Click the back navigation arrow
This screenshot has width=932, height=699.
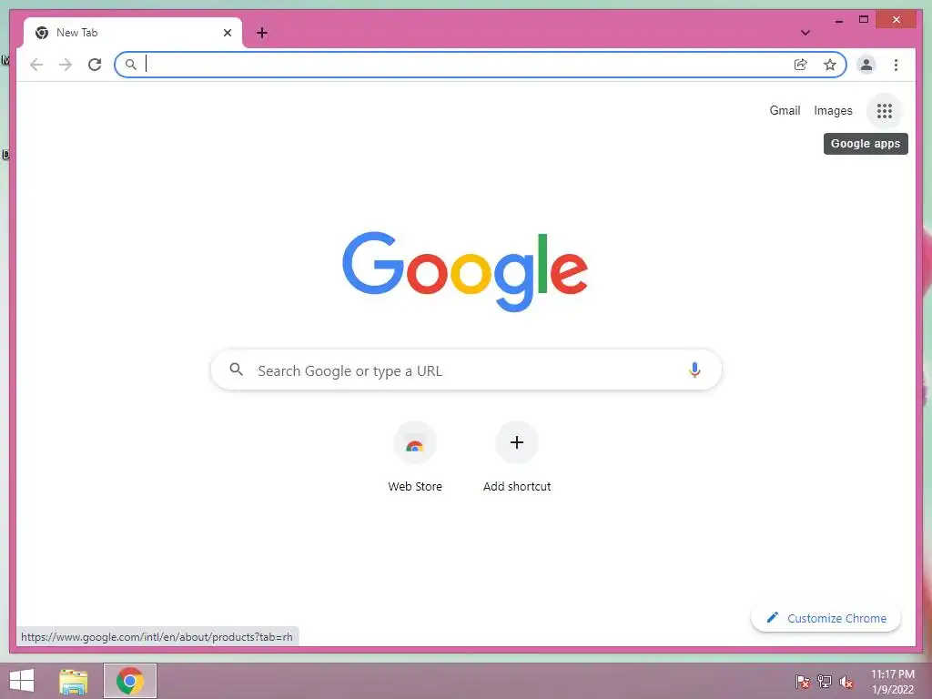(x=36, y=65)
